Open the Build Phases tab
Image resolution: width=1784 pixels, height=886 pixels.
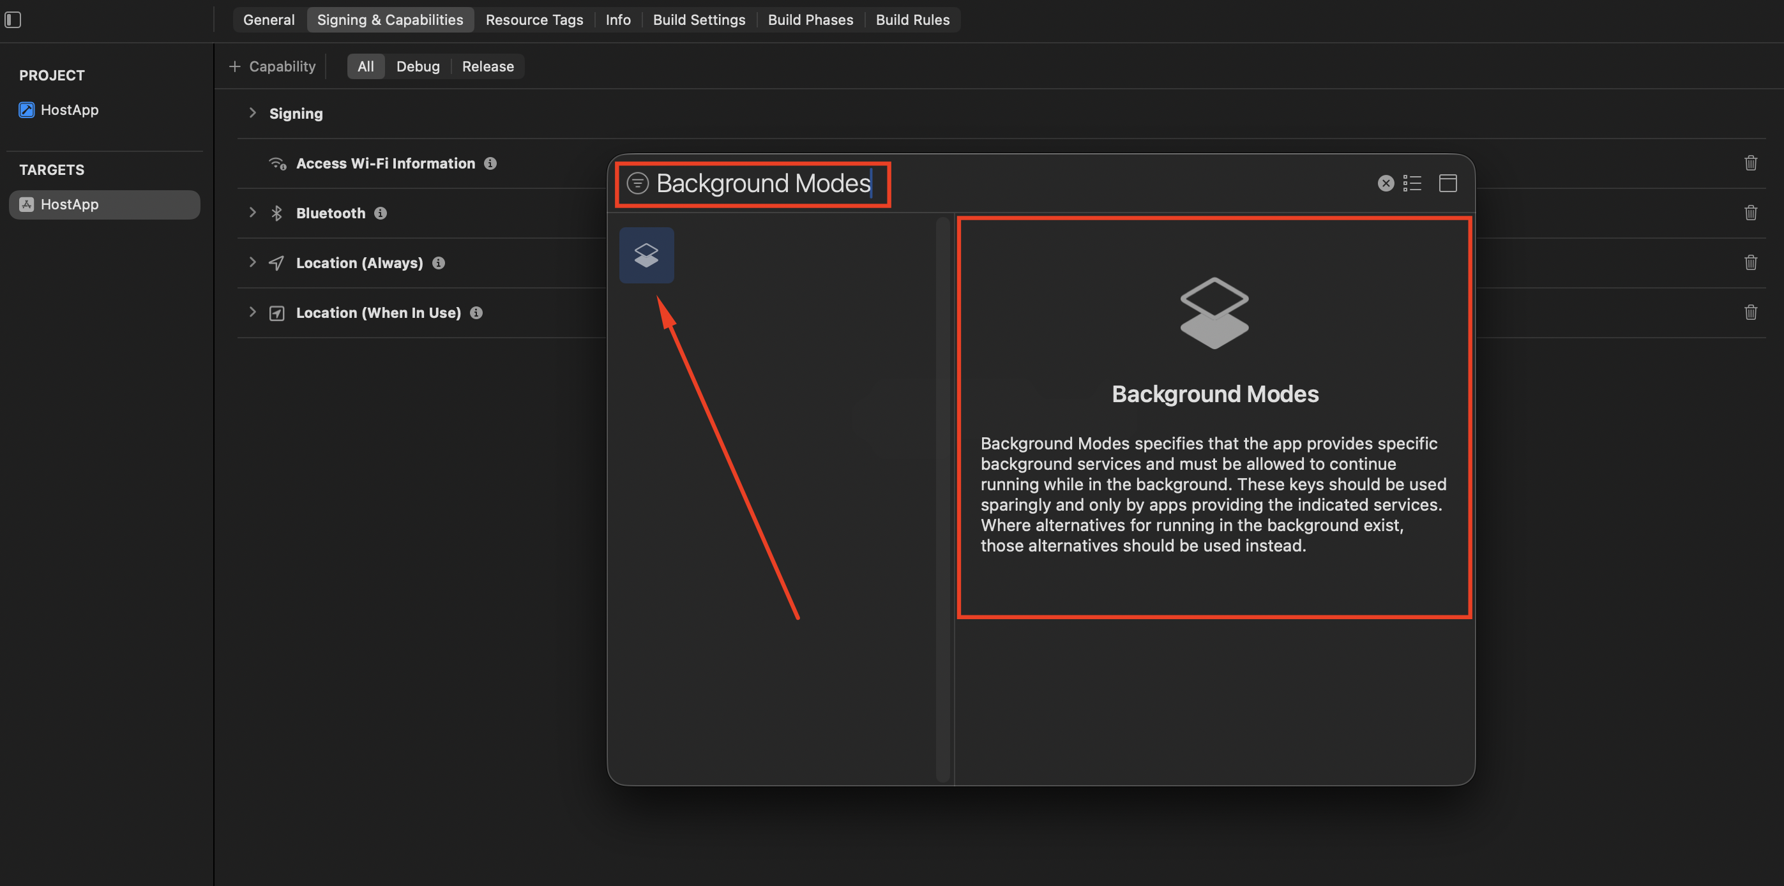810,19
